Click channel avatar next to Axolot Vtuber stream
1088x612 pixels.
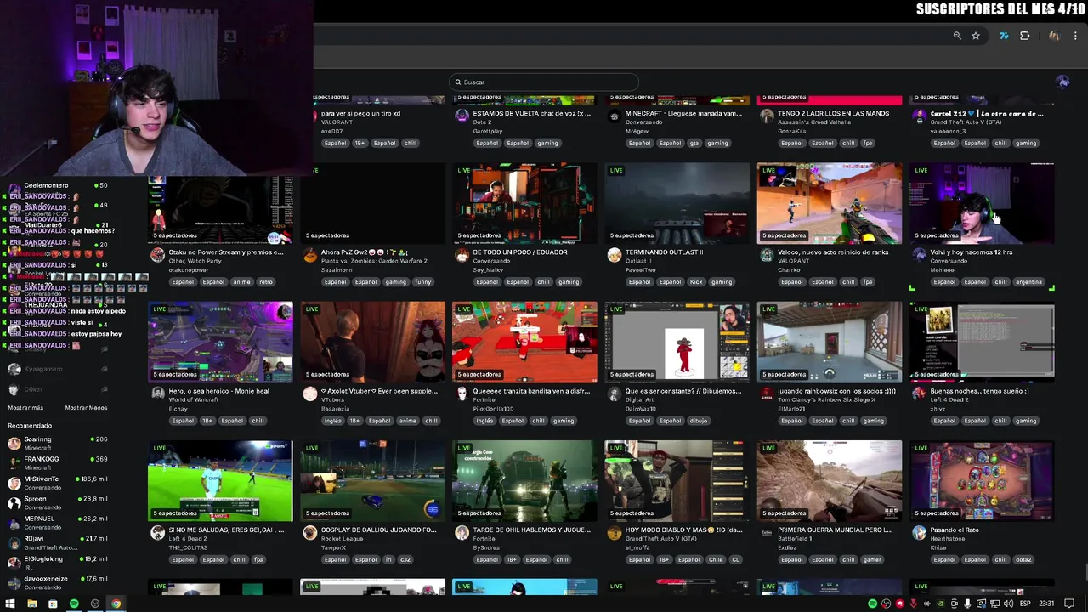[310, 394]
